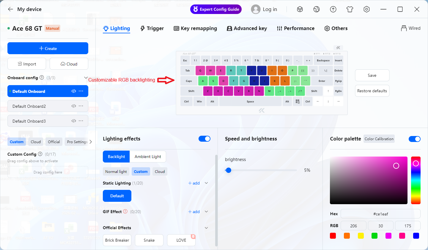
Task: Pick the red color swatch
Action: click(333, 236)
